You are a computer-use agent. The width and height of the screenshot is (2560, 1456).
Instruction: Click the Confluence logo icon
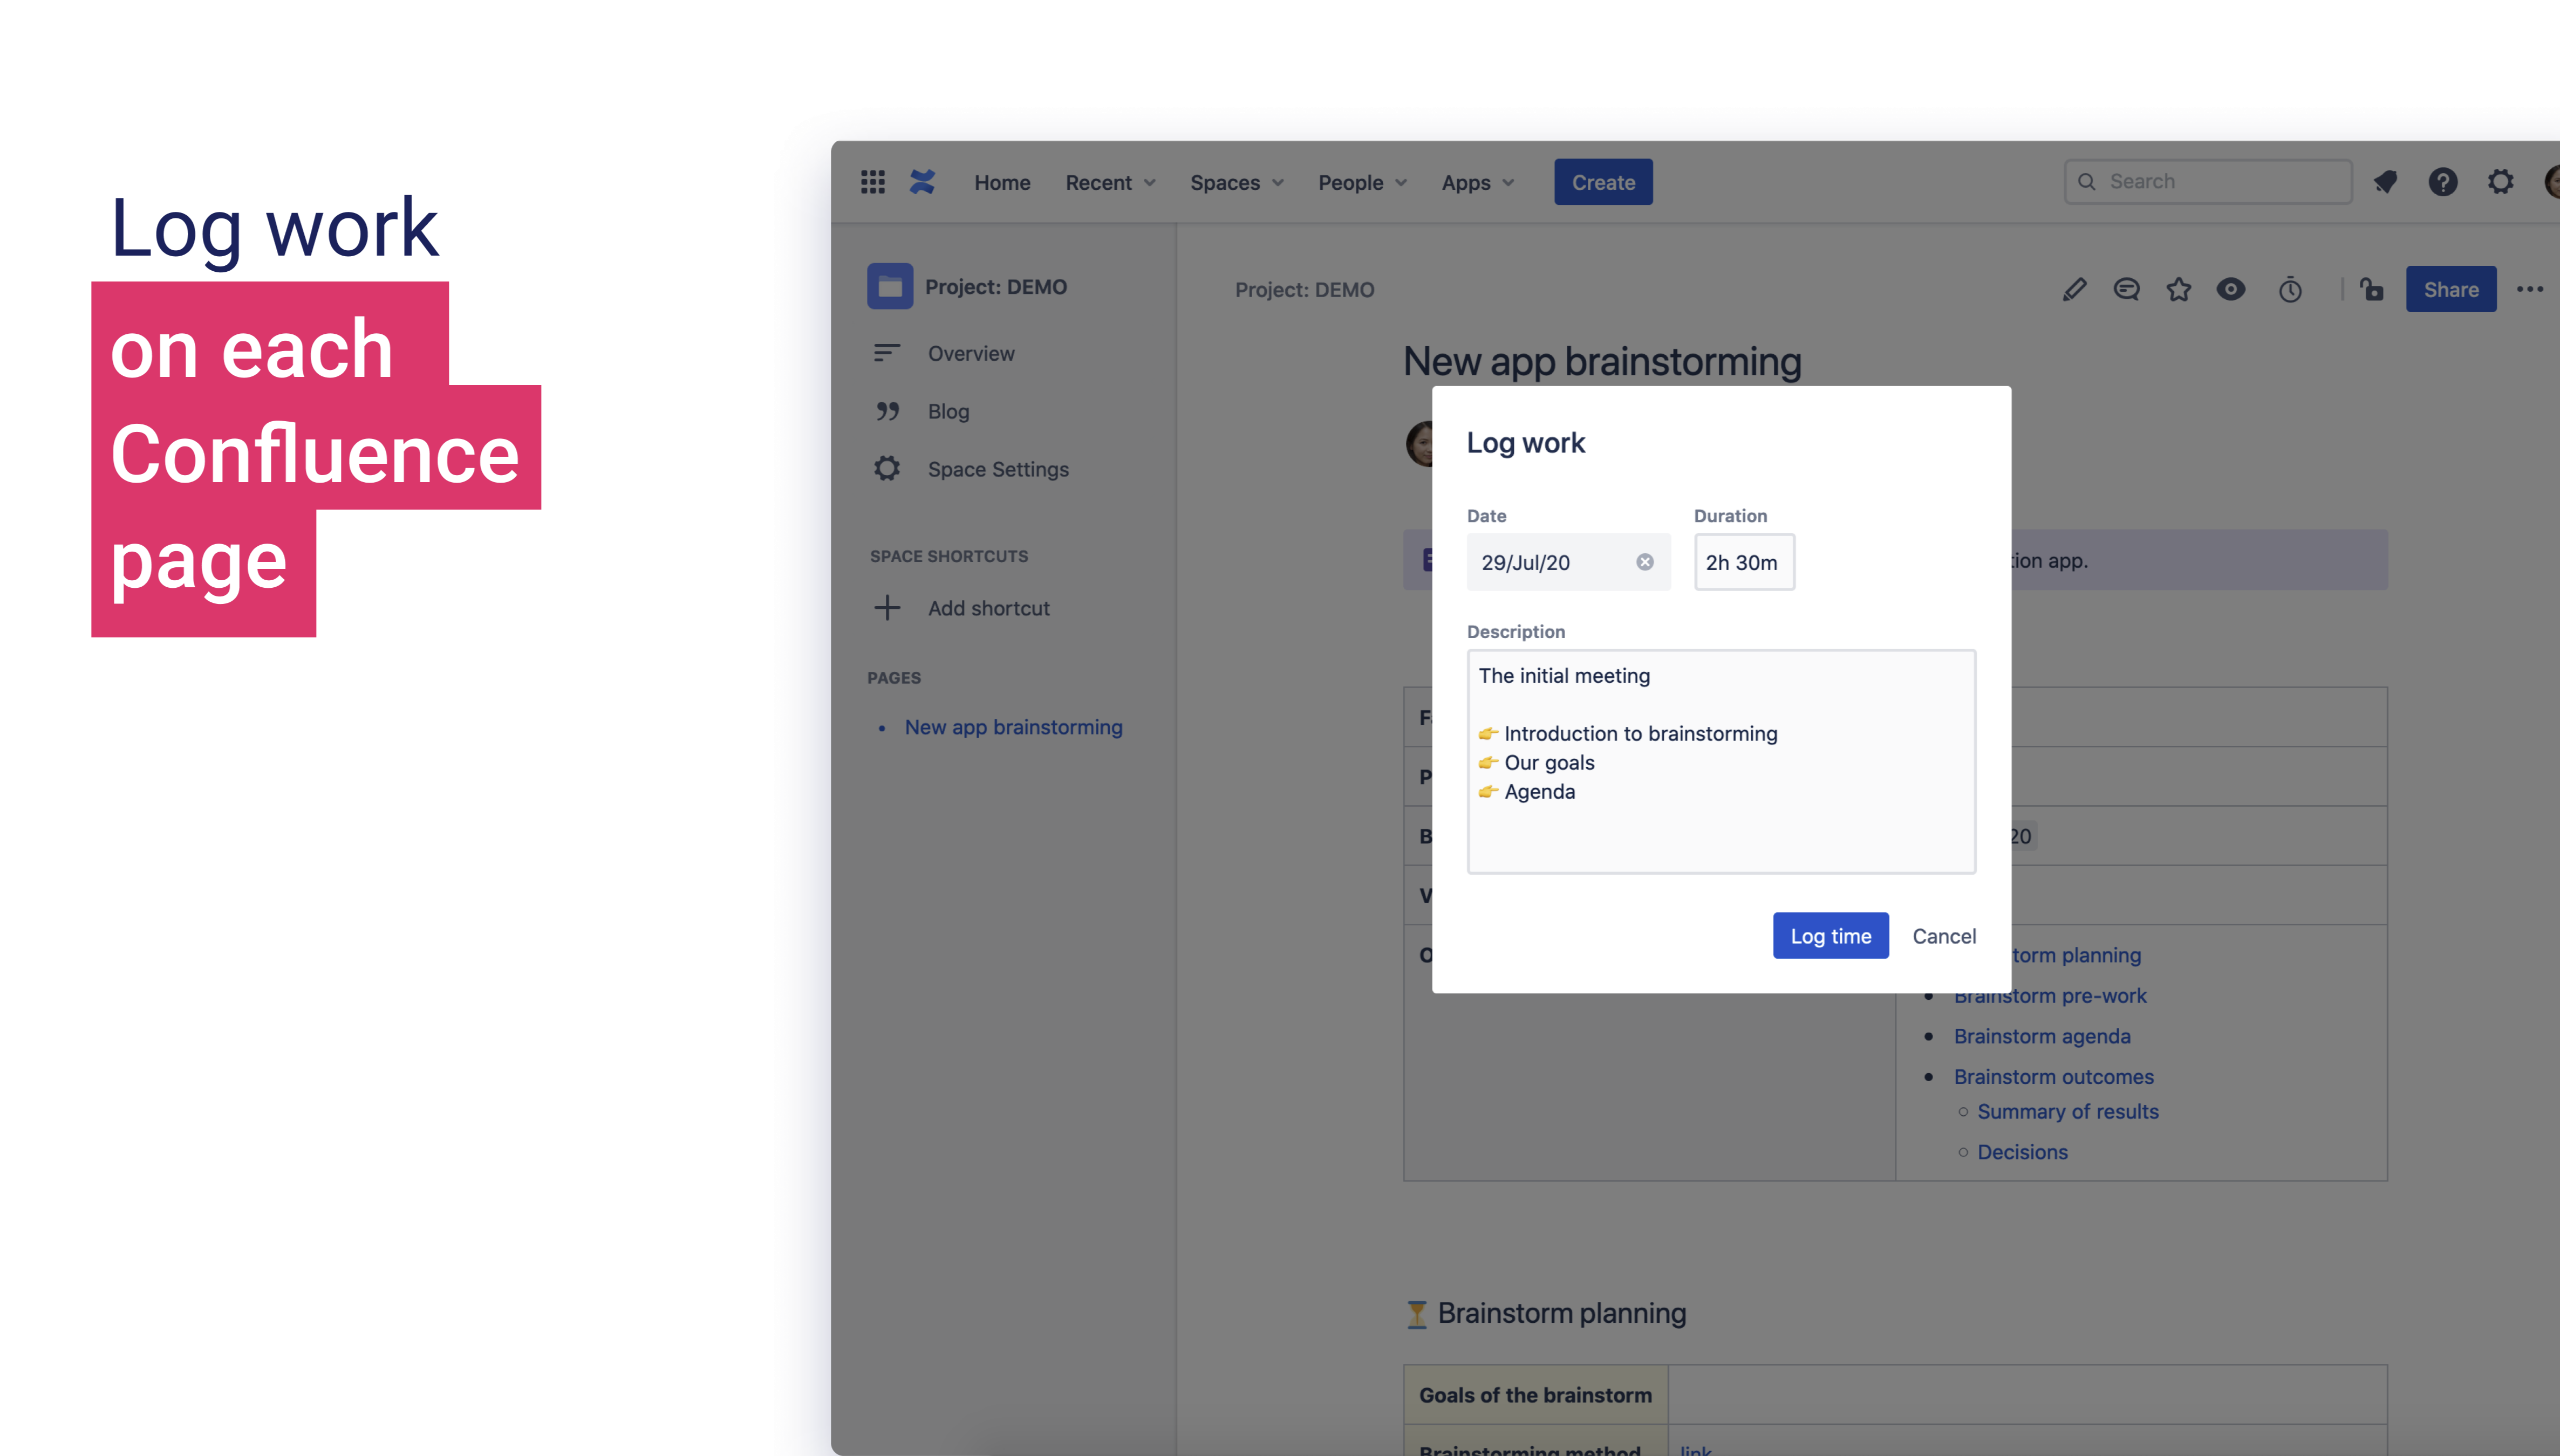(921, 181)
